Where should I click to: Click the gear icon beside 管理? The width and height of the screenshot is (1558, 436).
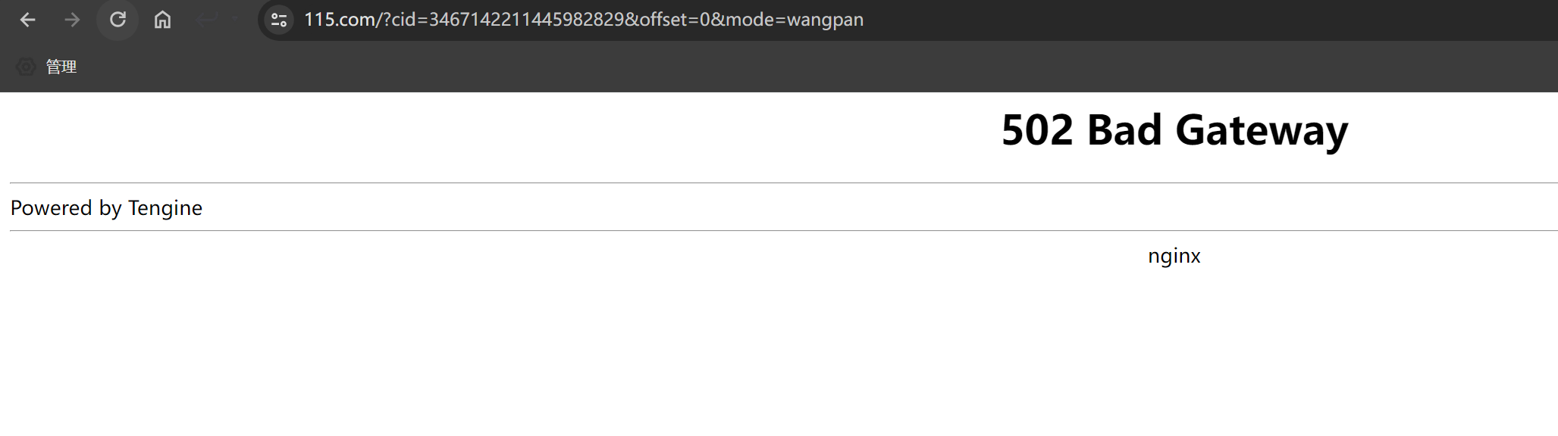pyautogui.click(x=26, y=67)
